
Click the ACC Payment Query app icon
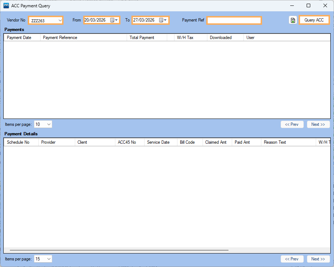(x=6, y=5)
